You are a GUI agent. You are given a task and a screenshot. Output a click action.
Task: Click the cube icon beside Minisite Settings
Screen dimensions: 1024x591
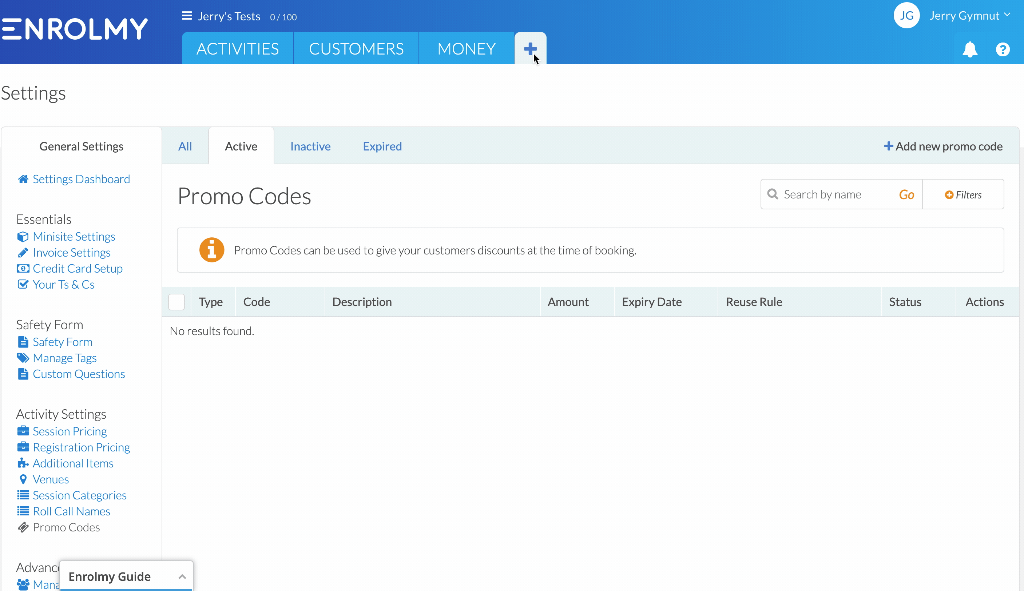tap(23, 237)
